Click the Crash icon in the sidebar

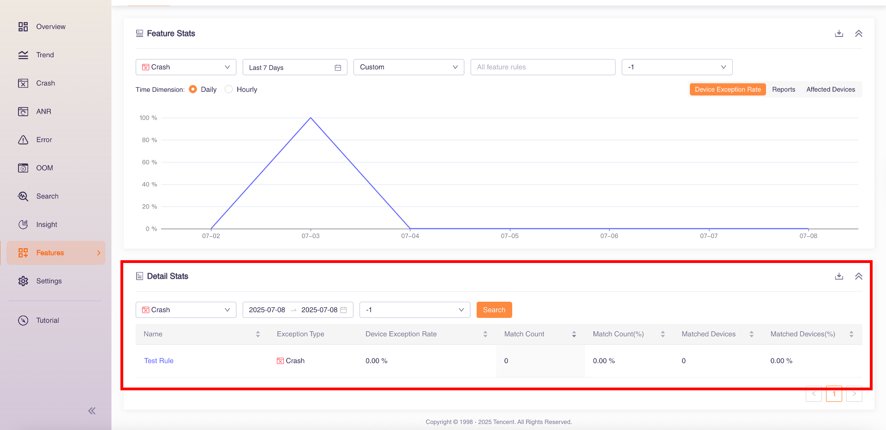coord(23,83)
